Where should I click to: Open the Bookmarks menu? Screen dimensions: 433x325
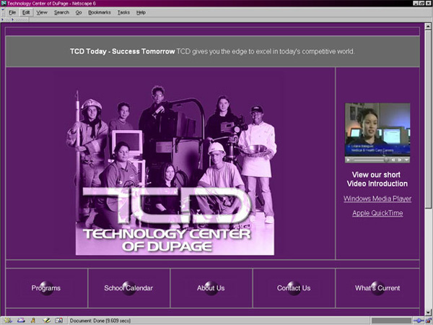point(100,12)
